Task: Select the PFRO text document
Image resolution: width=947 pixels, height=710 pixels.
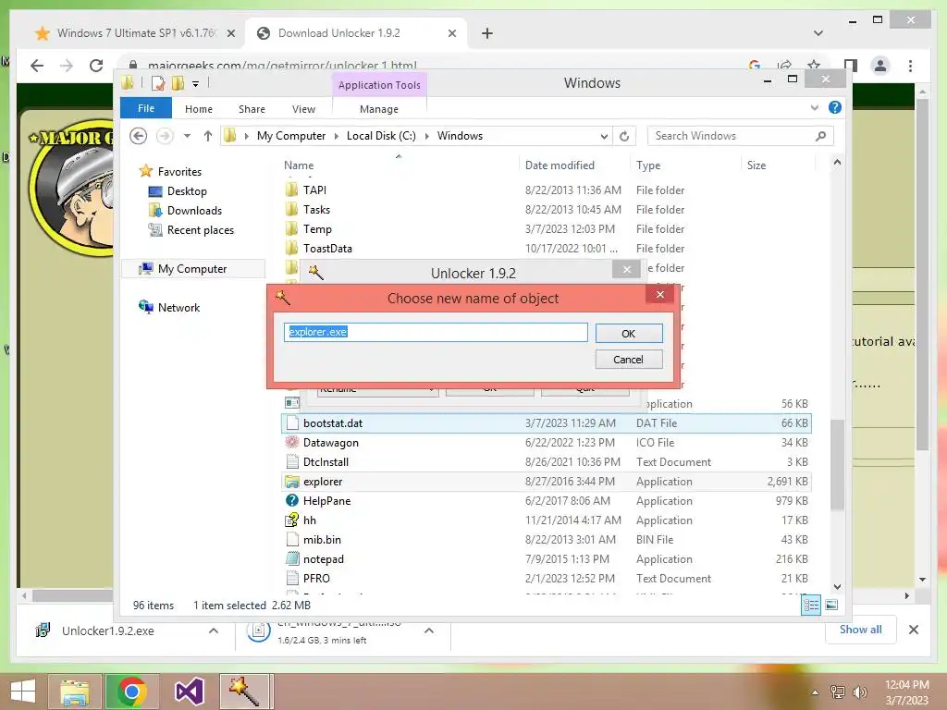Action: pos(316,579)
